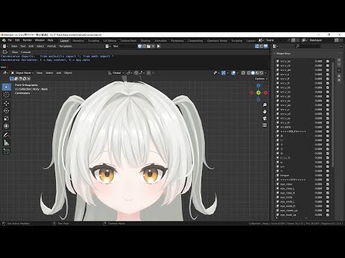Switch to material preview shading
Viewport: 345px width, 258px height.
click(257, 73)
